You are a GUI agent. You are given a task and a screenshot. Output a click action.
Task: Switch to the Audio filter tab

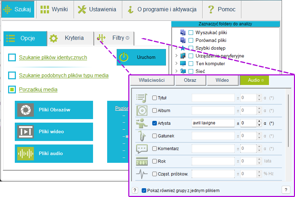pos(254,80)
